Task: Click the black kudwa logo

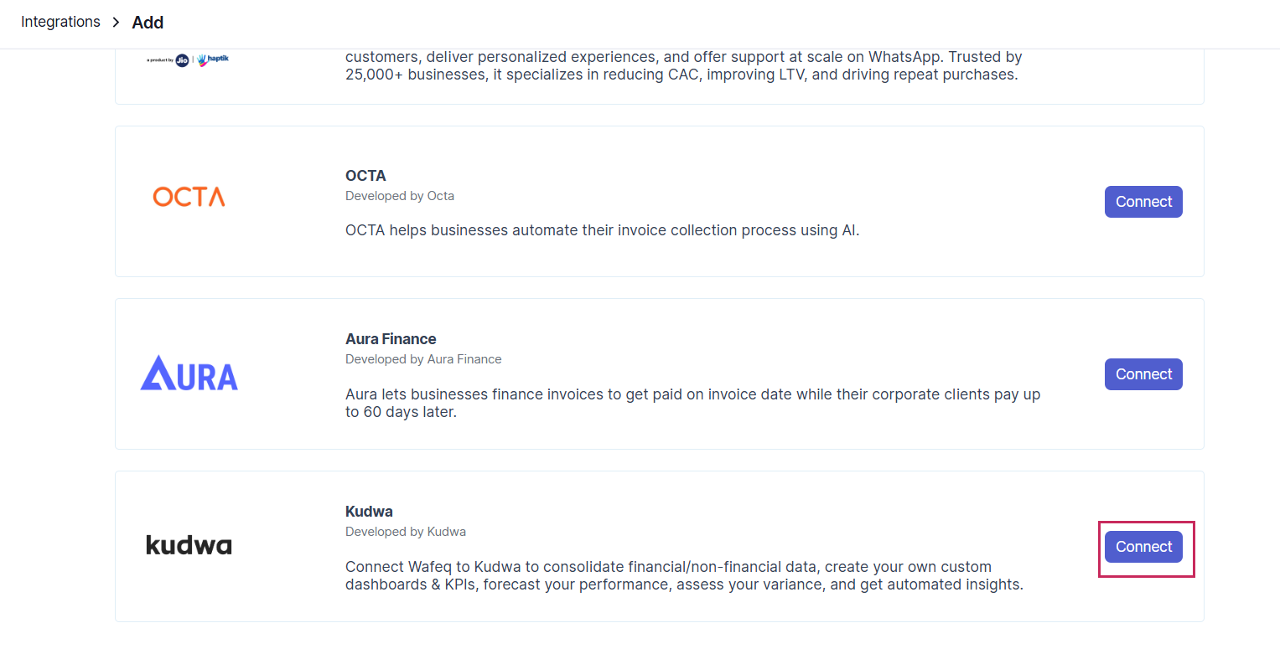Action: point(189,545)
